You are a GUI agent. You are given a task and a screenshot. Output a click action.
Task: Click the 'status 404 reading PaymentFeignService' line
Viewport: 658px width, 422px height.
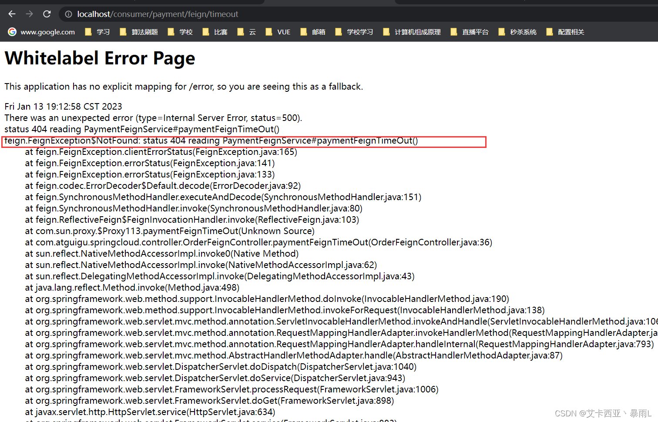point(142,129)
